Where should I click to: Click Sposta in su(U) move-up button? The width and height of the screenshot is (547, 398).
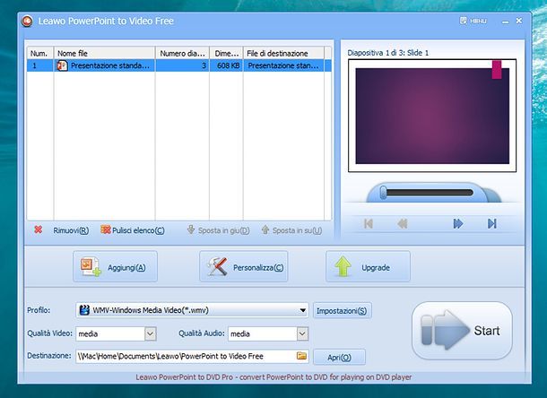[x=291, y=230]
